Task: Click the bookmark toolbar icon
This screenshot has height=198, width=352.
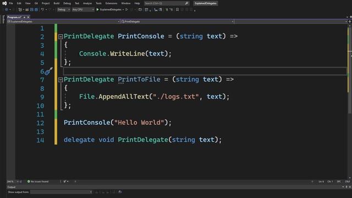Action: 177,10
